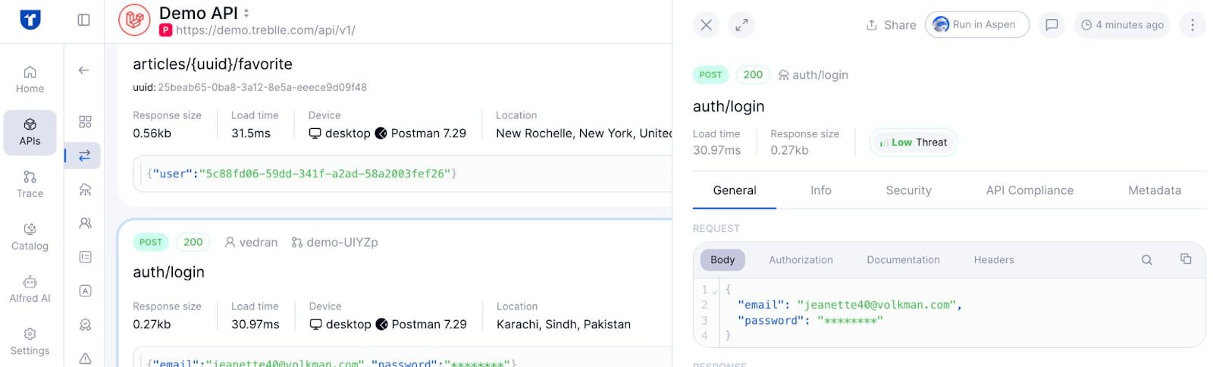Screen dimensions: 1213x367
Task: Switch to the API Compliance tab
Action: 1030,190
